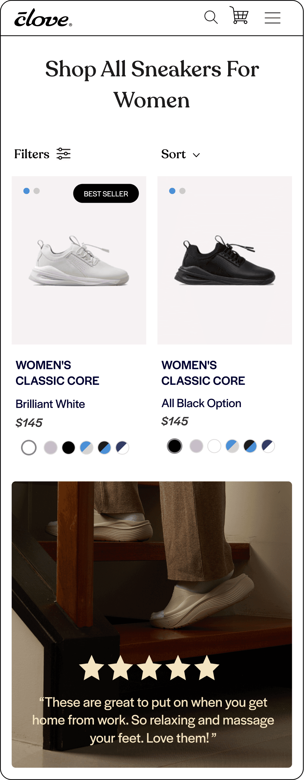
Task: Show second image of white sneaker via gray dot
Action: (37, 191)
